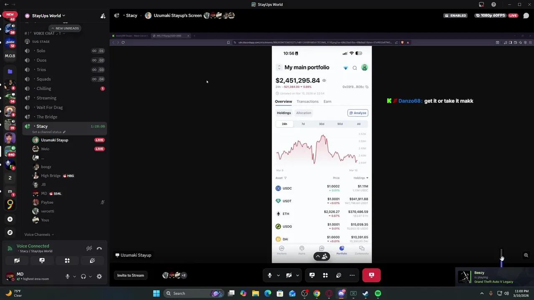534x300 pixels.
Task: Select the Allocation tab in streamed app
Action: tap(304, 113)
